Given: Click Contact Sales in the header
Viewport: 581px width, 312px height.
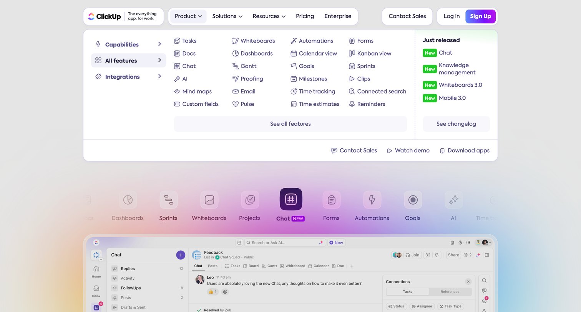Looking at the screenshot, I should click(x=407, y=16).
